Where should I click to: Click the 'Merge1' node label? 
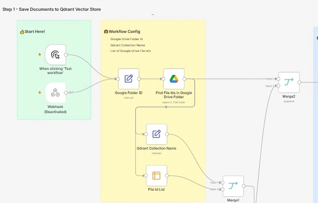tap(233, 200)
